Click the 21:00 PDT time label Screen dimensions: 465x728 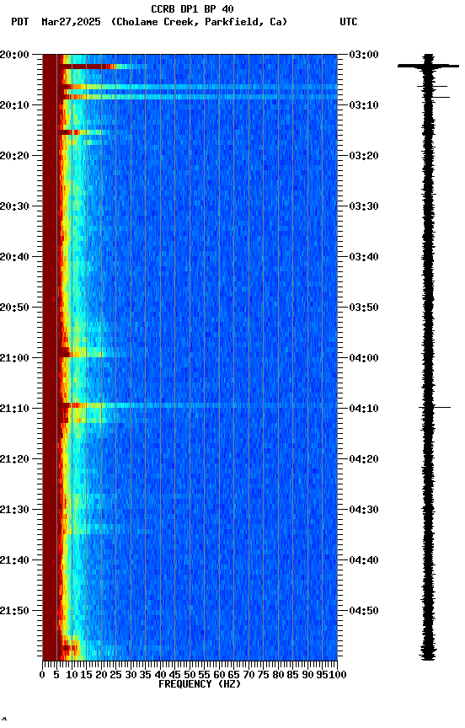tap(14, 358)
